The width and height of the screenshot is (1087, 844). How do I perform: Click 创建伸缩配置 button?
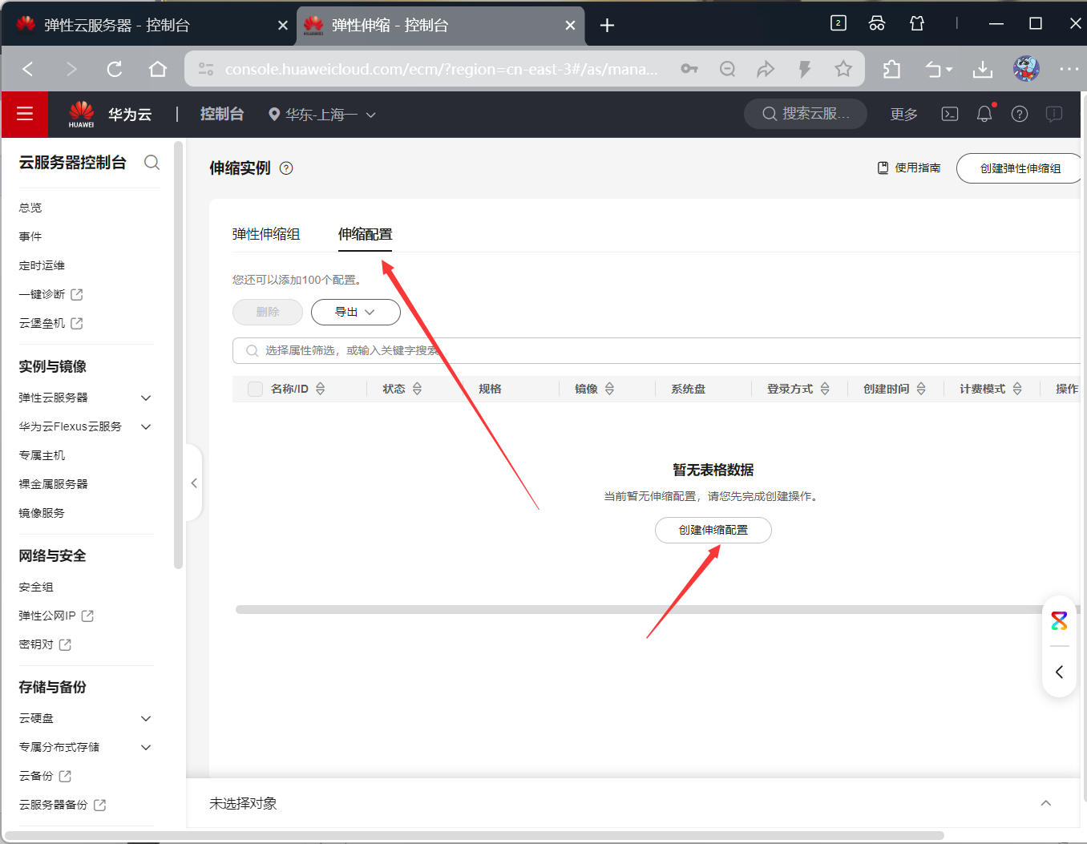click(x=713, y=530)
